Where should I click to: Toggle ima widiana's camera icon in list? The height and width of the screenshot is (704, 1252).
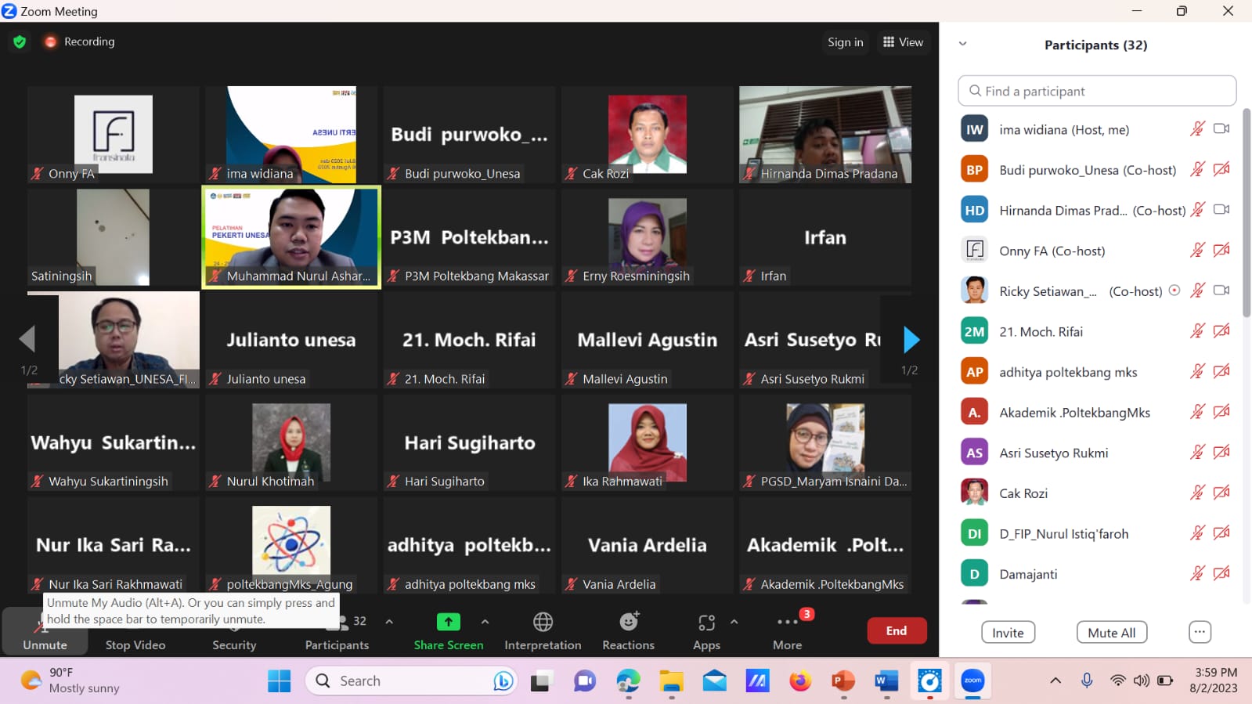(x=1221, y=128)
